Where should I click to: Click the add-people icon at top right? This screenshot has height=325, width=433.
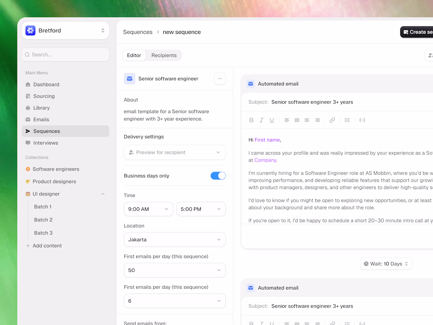[430, 56]
